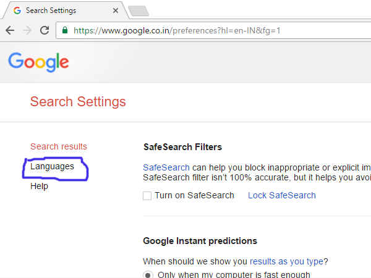
Task: Click the Google logo in header
Action: [38, 62]
